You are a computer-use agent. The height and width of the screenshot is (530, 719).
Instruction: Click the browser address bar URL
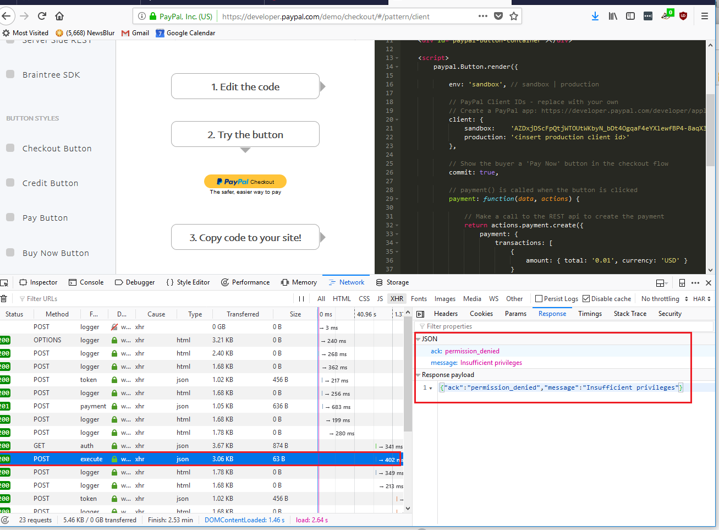click(326, 17)
